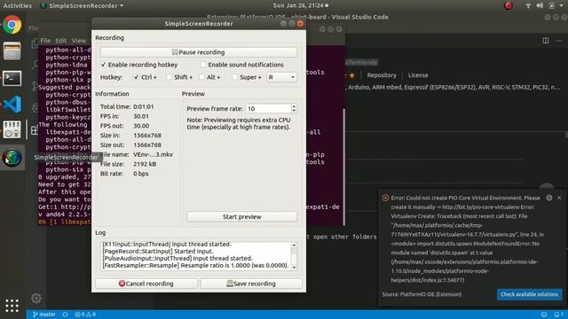Click Start preview button
Screen dimensions: 568x319
point(242,216)
